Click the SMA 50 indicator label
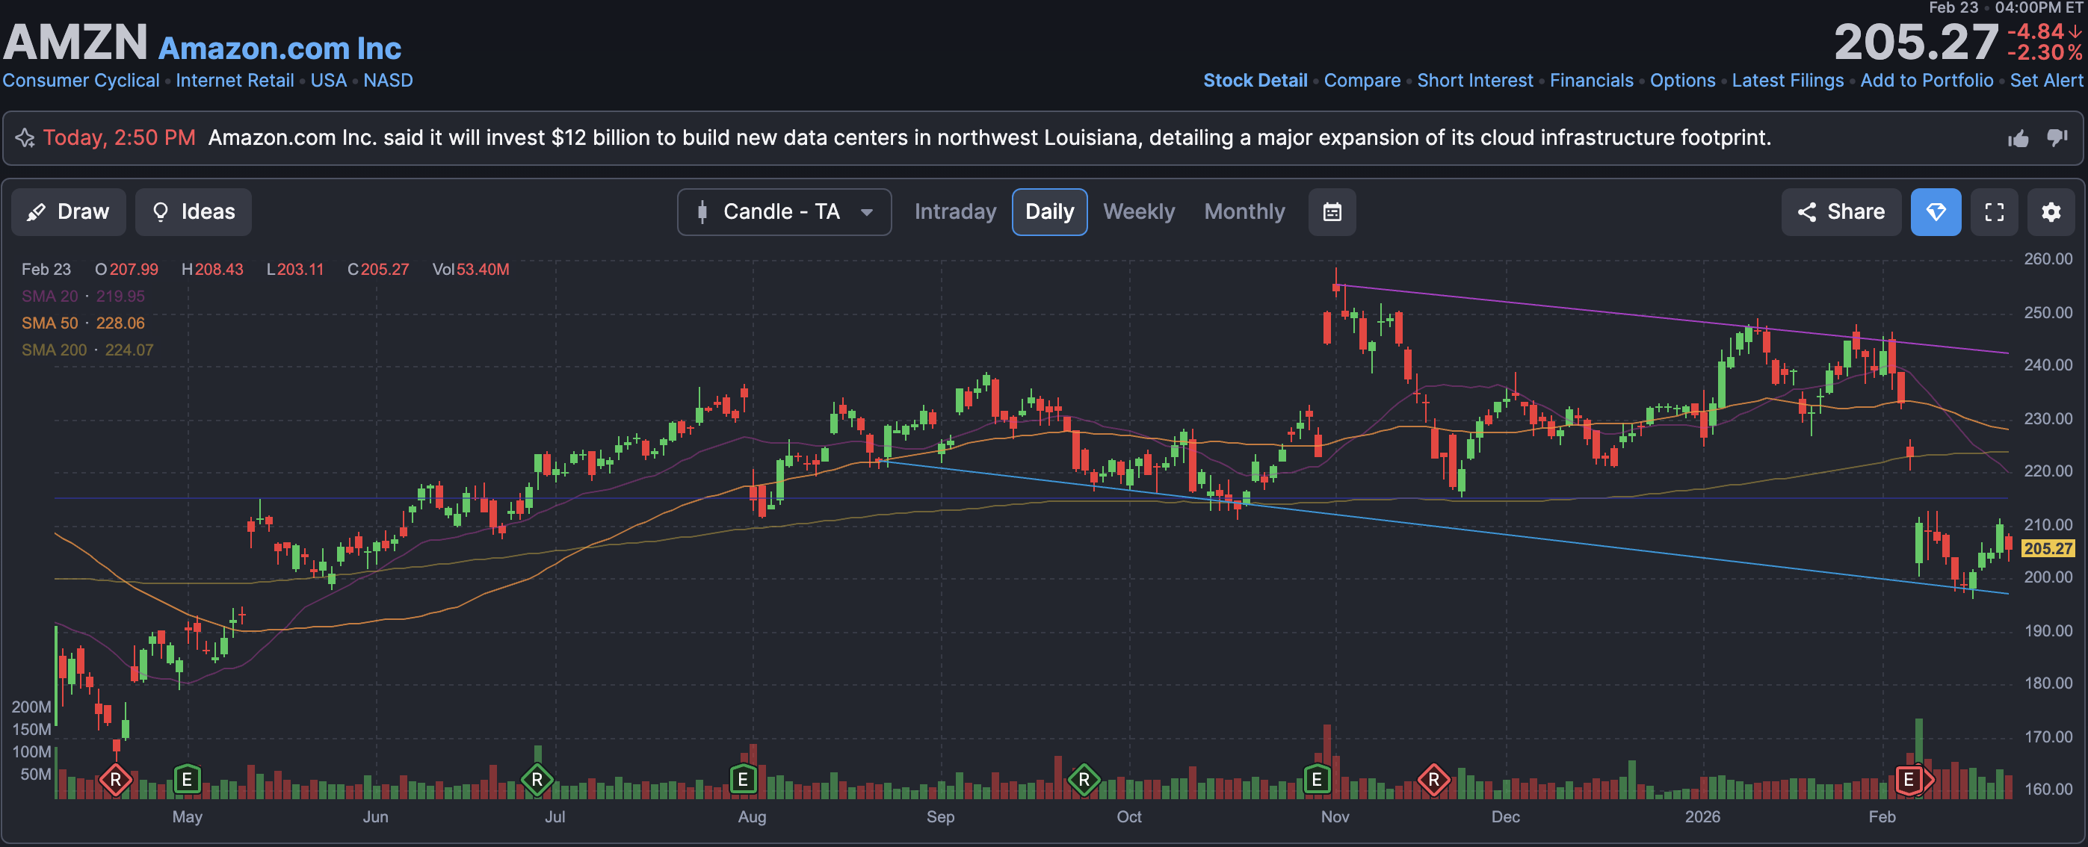 pos(49,323)
